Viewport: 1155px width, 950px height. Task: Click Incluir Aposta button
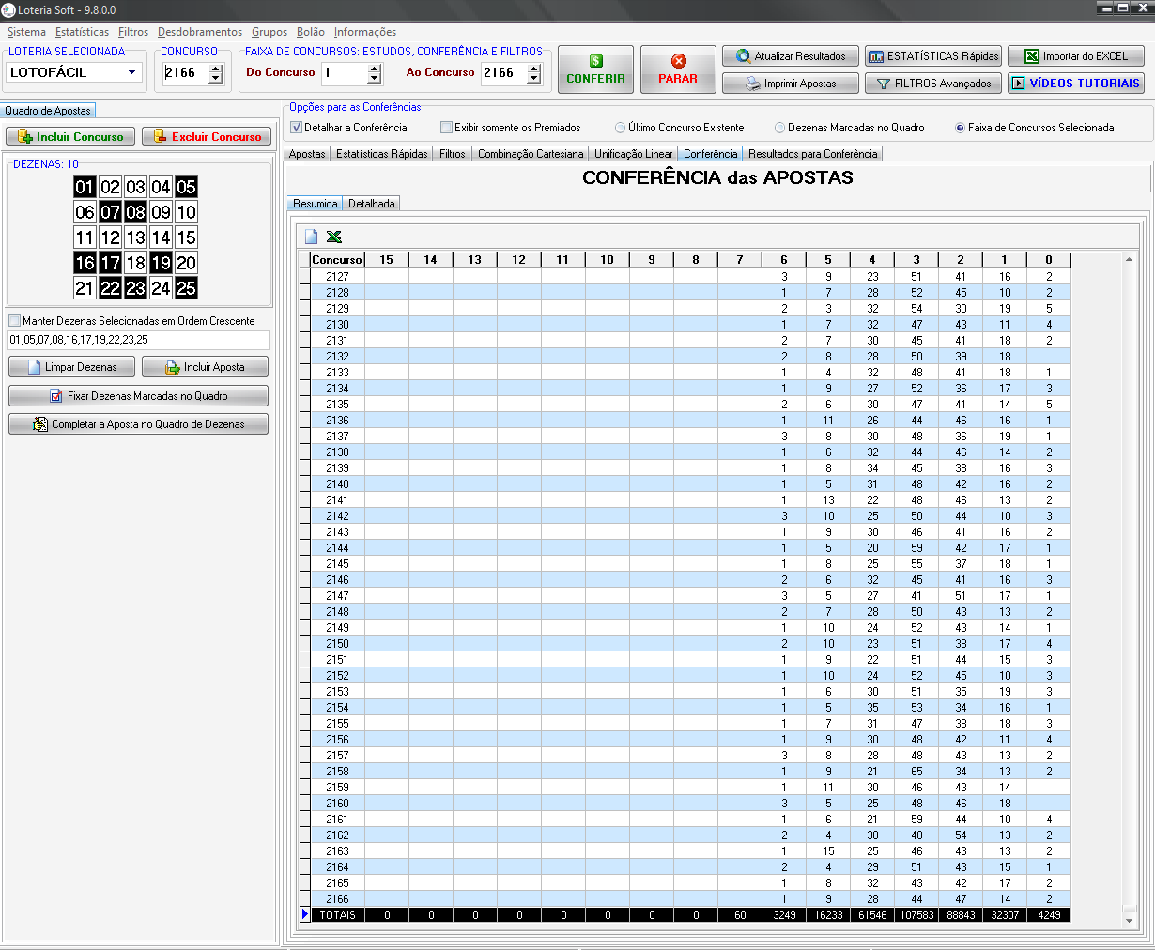point(206,367)
